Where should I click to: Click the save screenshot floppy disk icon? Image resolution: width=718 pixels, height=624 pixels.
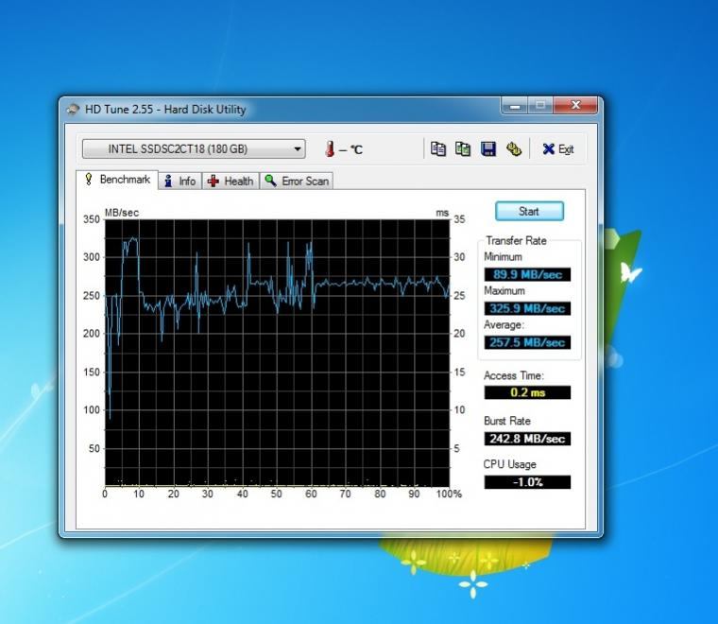[x=488, y=148]
